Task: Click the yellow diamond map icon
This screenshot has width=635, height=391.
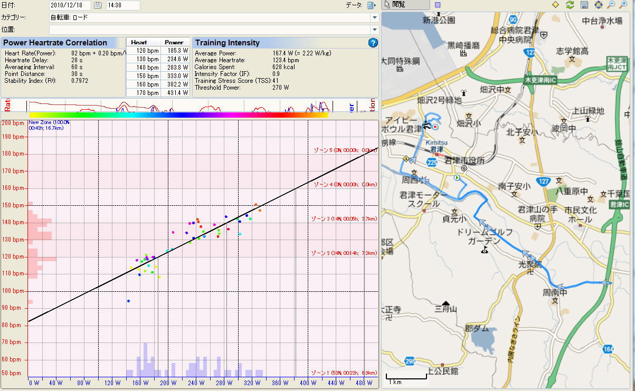Action: 555,5
